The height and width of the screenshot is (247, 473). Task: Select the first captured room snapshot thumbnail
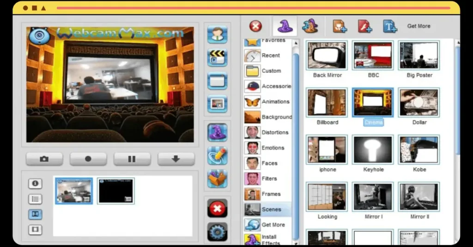pos(74,191)
